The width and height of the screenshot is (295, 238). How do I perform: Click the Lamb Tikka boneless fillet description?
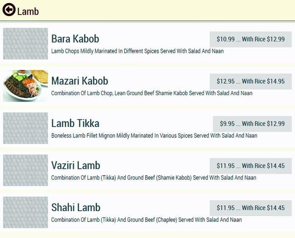pos(154,136)
